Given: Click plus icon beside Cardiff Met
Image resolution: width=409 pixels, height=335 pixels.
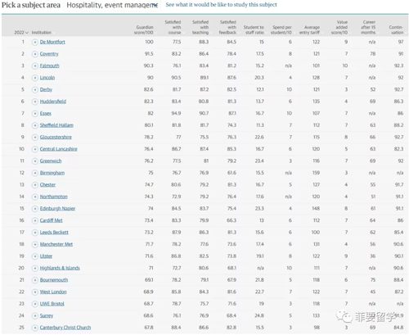Looking at the screenshot, I should coord(34,220).
